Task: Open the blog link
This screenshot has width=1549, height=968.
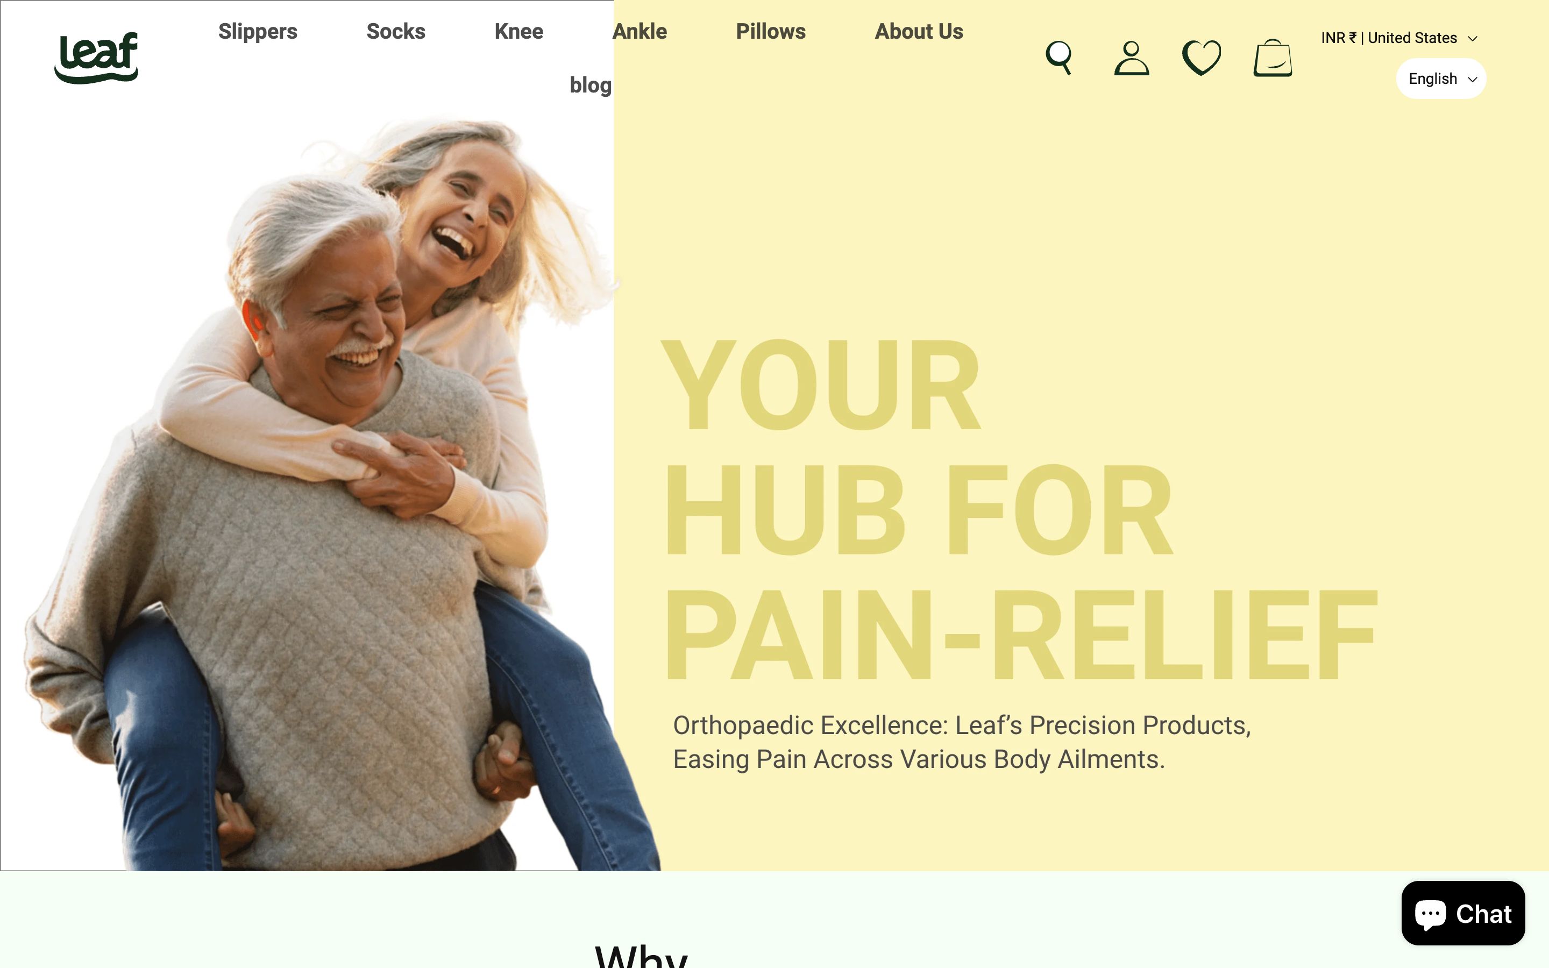Action: click(590, 85)
